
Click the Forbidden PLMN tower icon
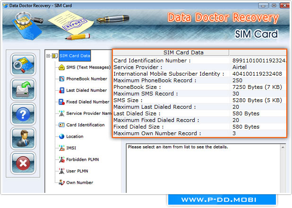coord(61,159)
